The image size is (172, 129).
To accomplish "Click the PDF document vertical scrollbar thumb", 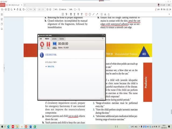I will pos(171,112).
